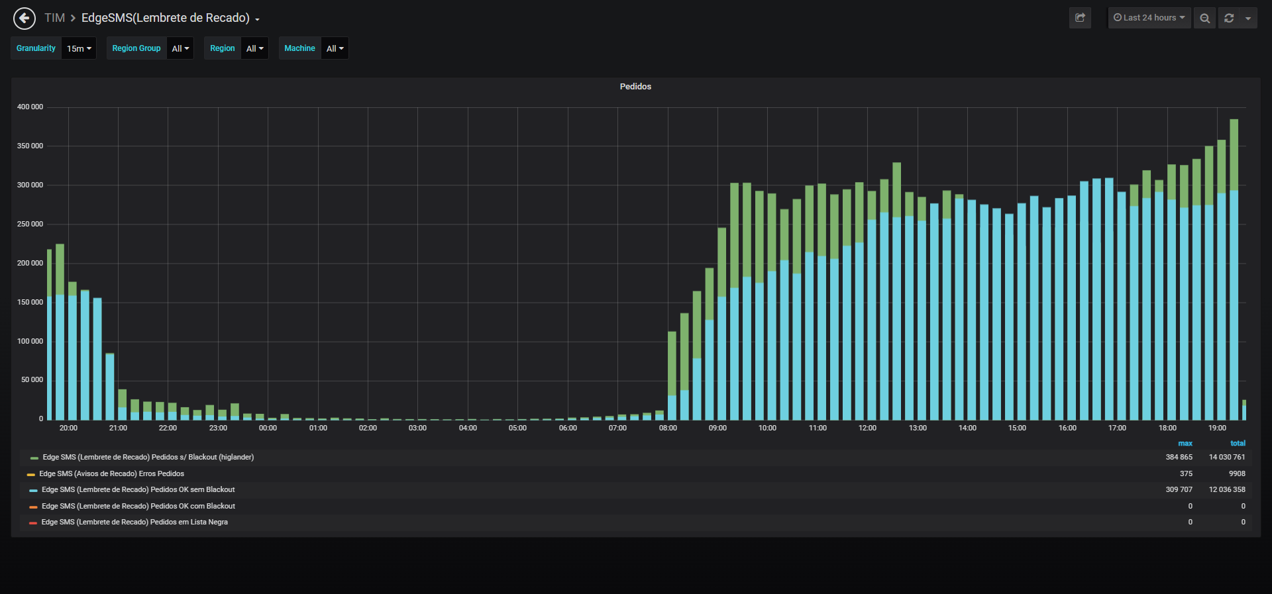This screenshot has height=594, width=1272.
Task: Click the Pedidos panel title
Action: [635, 87]
